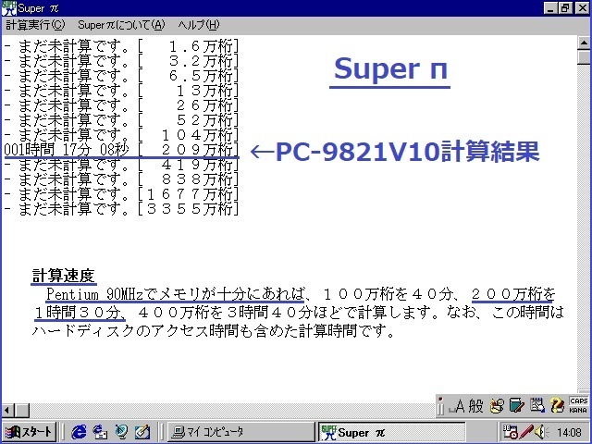This screenshot has height=444, width=592.
Task: Open the 計算実行(C) menu
Action: [35, 25]
